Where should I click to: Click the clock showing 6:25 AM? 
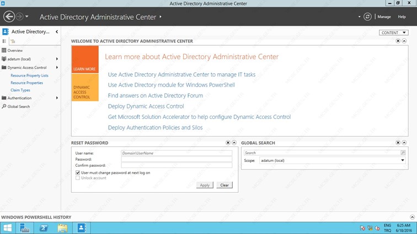(404, 226)
